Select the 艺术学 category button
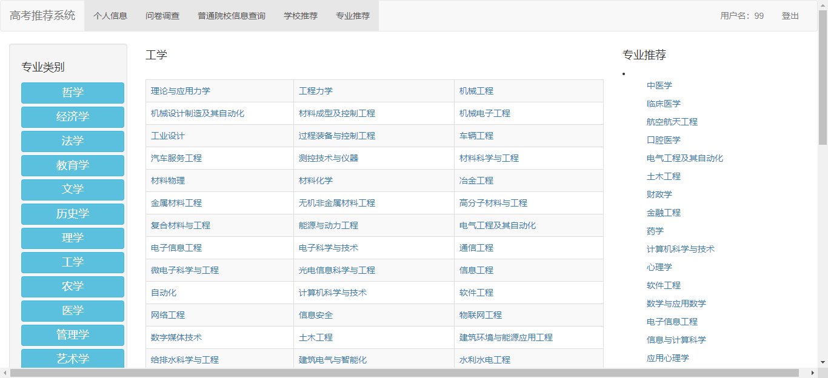Image resolution: width=828 pixels, height=378 pixels. [73, 359]
